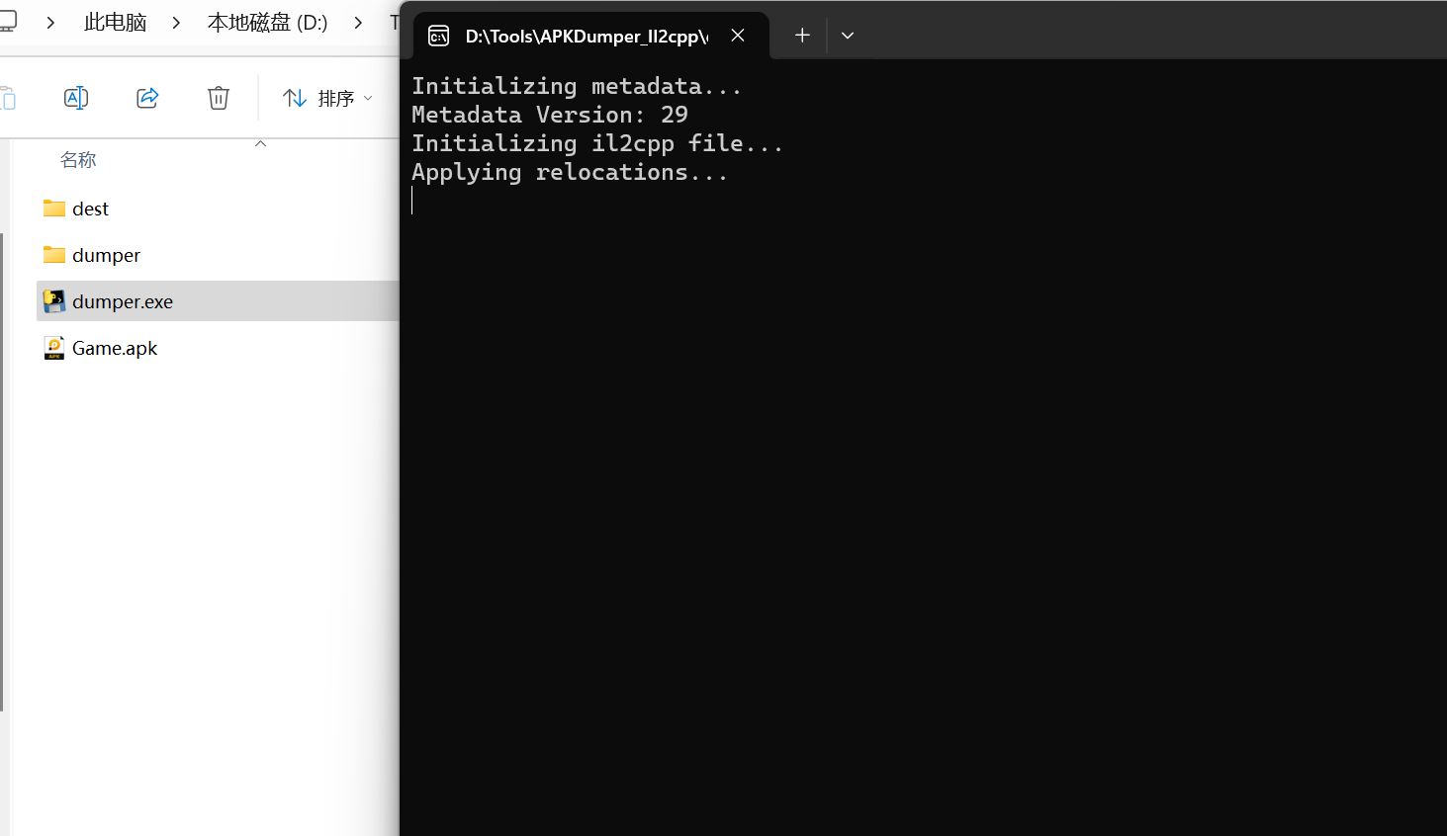Open the 排序 sort dropdown

(x=327, y=98)
